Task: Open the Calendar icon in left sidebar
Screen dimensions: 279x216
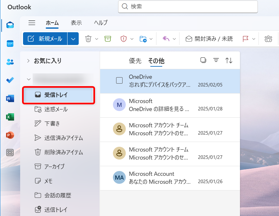Action: click(x=10, y=44)
